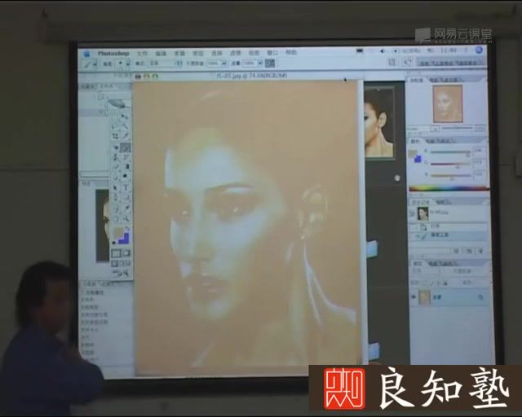Select the Path Selection tool

coord(116,187)
